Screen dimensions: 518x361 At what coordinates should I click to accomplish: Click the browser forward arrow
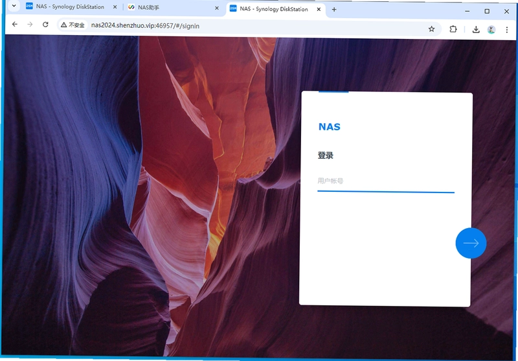point(30,25)
